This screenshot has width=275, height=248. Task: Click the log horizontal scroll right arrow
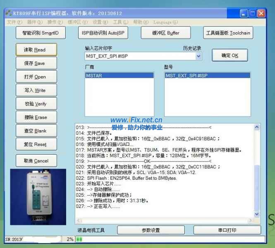pos(251,220)
